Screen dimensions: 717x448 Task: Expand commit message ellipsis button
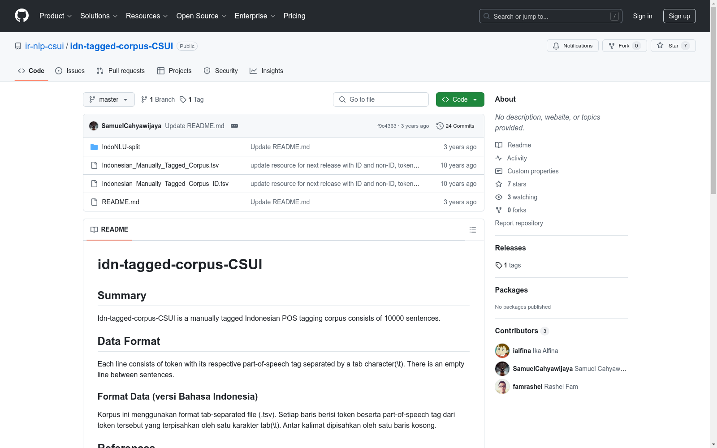[x=234, y=126]
